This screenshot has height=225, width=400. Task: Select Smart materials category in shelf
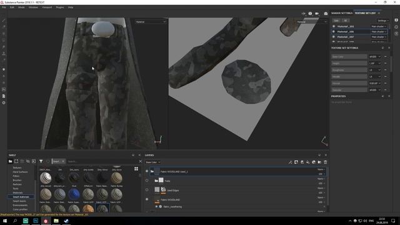click(21, 197)
